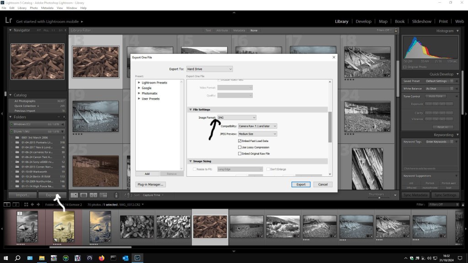Screen dimensions: 468x263
Task: Click the Export button in the dialog
Action: (301, 184)
